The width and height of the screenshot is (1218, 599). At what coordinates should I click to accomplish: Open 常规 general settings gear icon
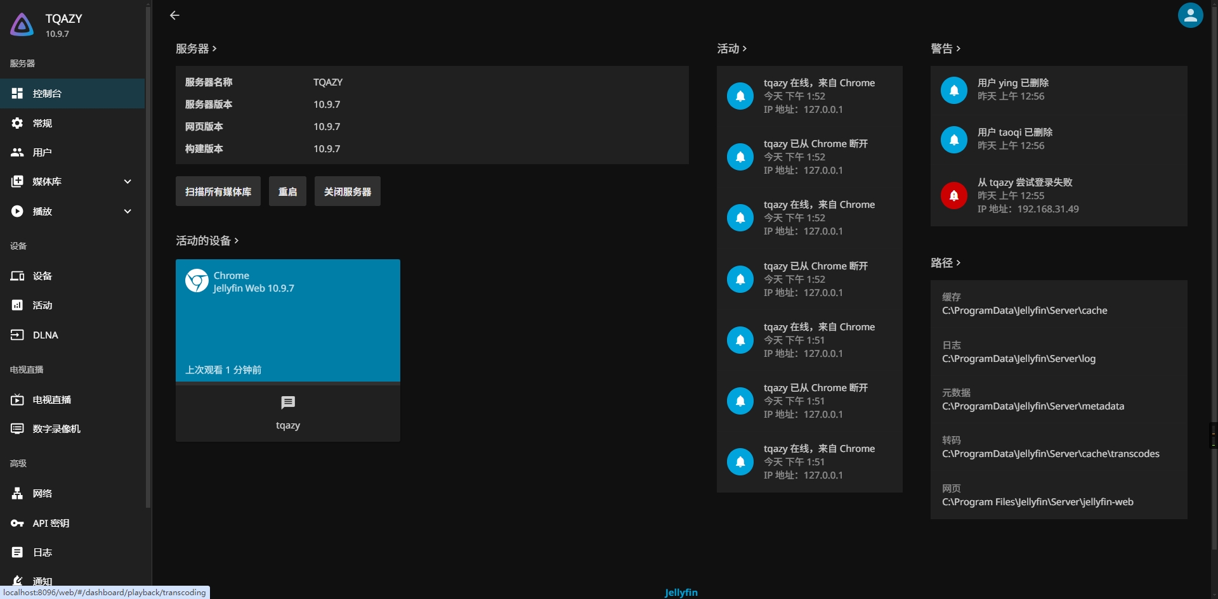[x=17, y=123]
